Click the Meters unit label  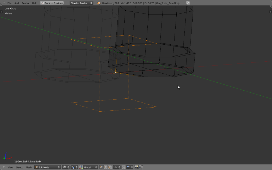point(8,13)
